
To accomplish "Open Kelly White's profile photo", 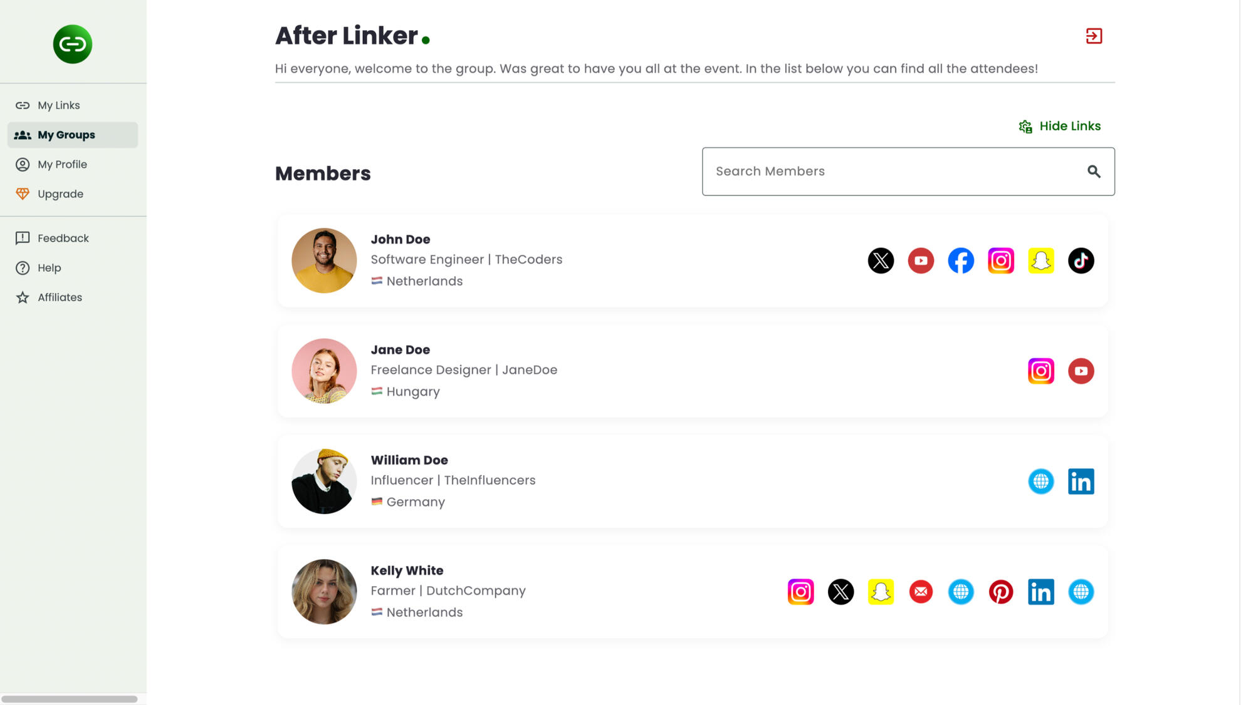I will [324, 592].
